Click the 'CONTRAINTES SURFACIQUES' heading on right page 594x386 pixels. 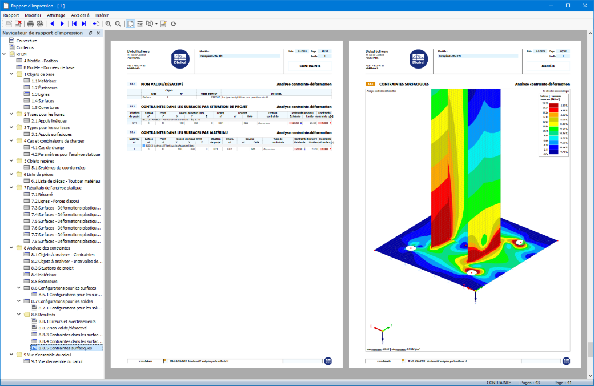(404, 84)
